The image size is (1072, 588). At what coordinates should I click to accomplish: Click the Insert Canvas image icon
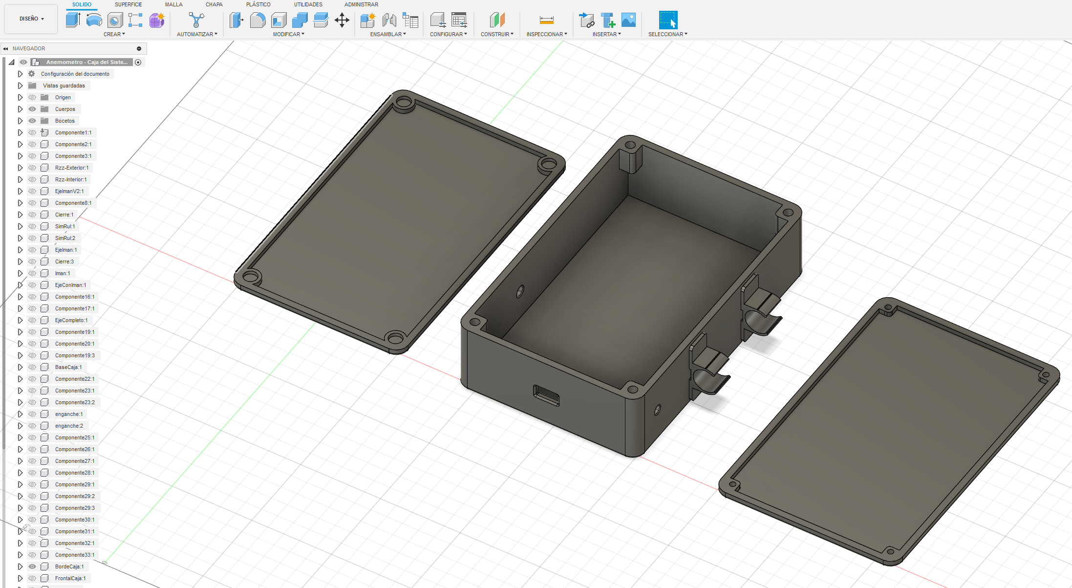point(628,20)
